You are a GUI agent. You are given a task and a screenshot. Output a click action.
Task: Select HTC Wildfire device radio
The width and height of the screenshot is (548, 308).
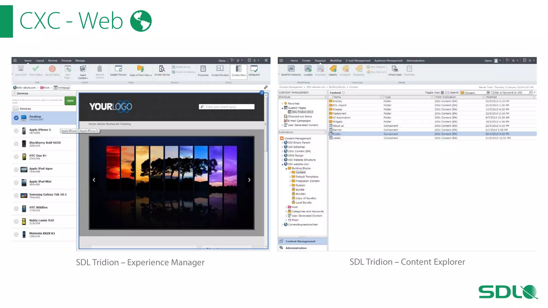[16, 209]
